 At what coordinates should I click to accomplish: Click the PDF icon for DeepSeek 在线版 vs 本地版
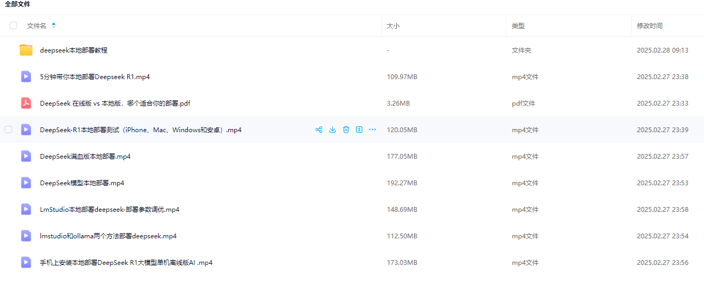tap(26, 103)
